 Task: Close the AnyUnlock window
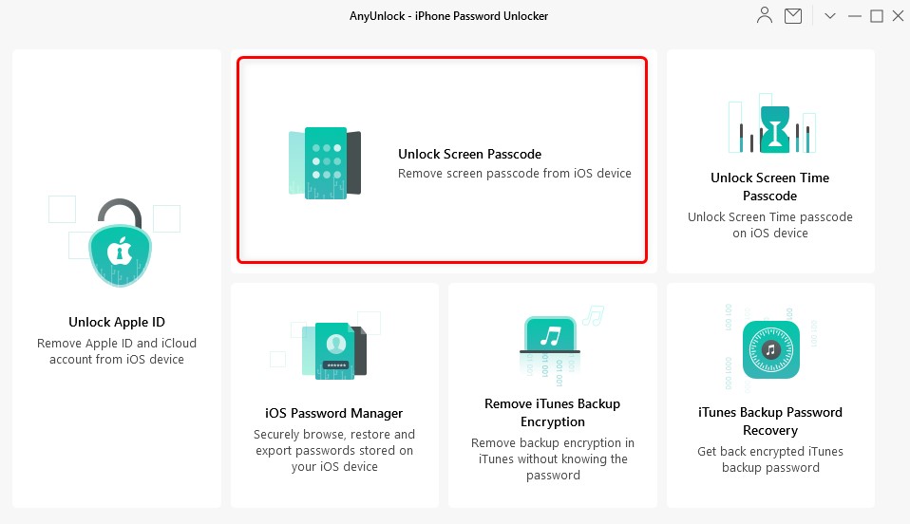(x=898, y=16)
